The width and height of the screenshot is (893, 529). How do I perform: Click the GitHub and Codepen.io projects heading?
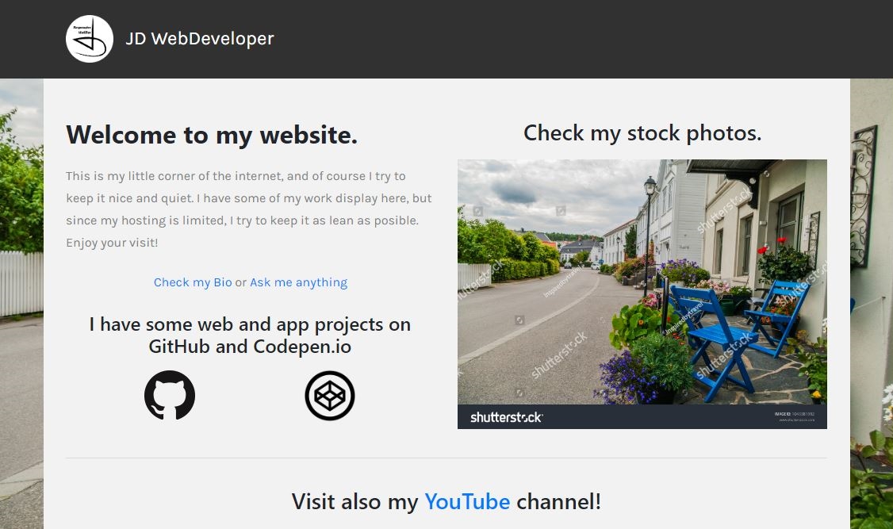250,335
